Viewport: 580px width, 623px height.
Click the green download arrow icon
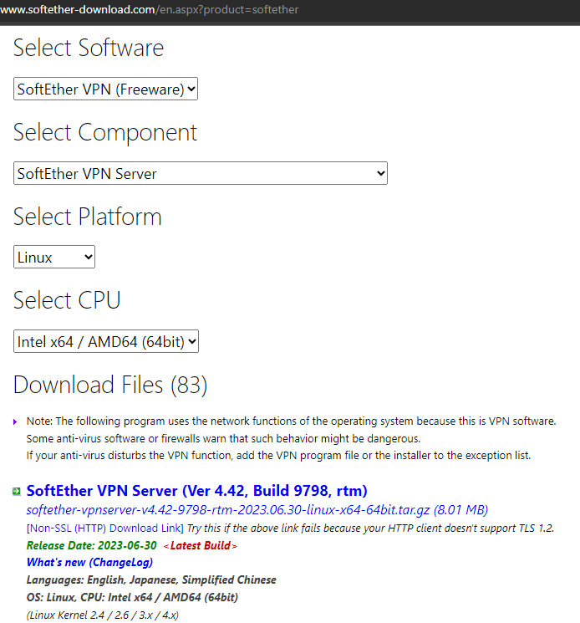[17, 492]
